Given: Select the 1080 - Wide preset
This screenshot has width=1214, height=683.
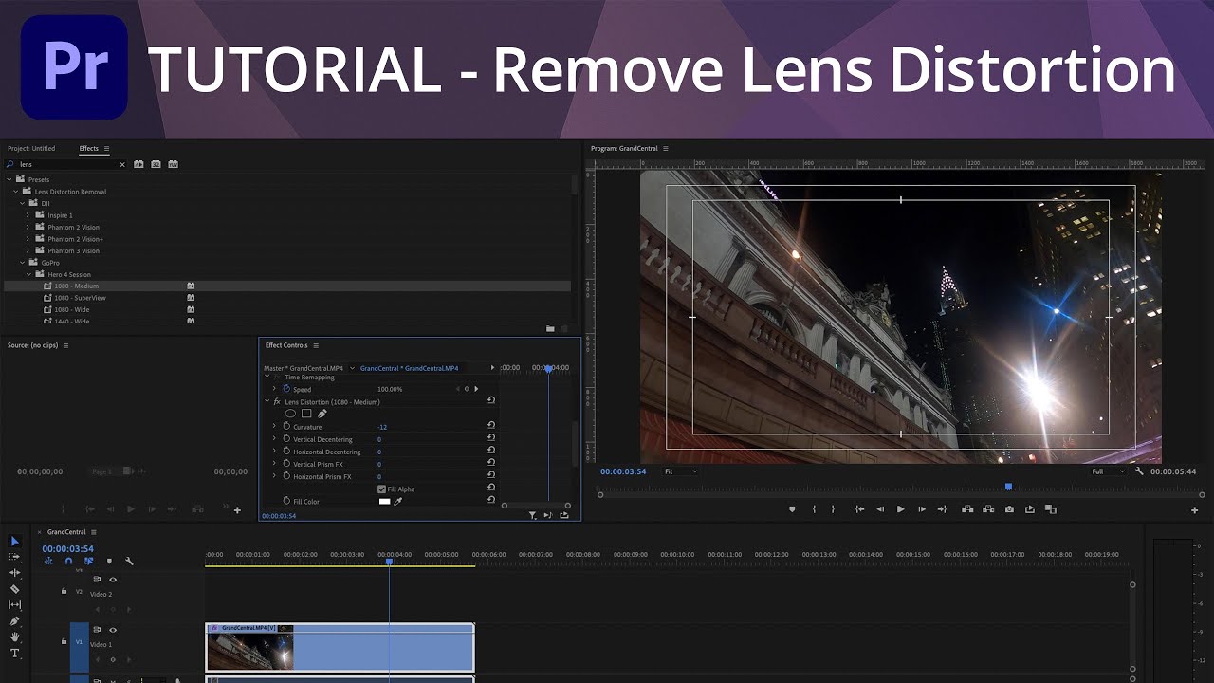Looking at the screenshot, I should 73,309.
